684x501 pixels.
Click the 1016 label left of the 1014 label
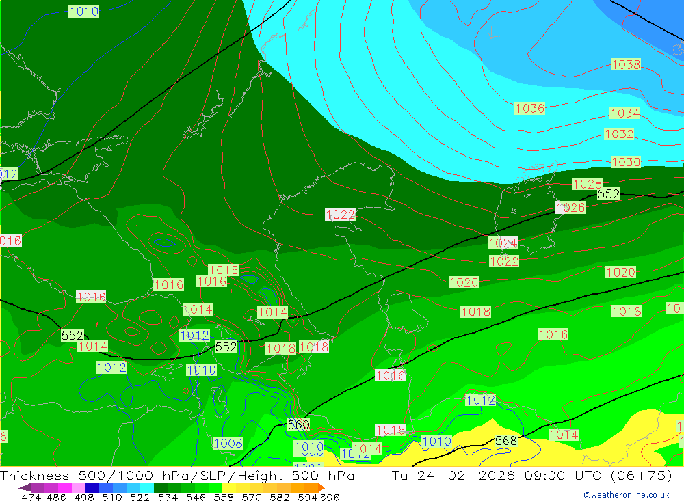pos(168,285)
